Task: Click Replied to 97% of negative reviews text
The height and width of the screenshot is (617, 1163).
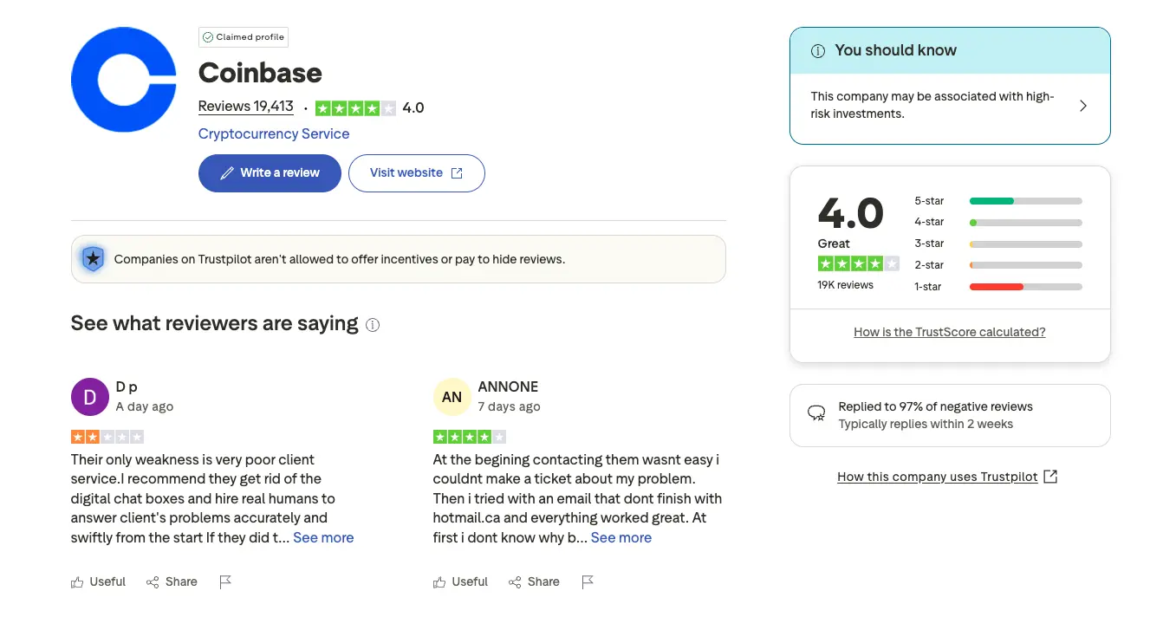Action: [936, 406]
